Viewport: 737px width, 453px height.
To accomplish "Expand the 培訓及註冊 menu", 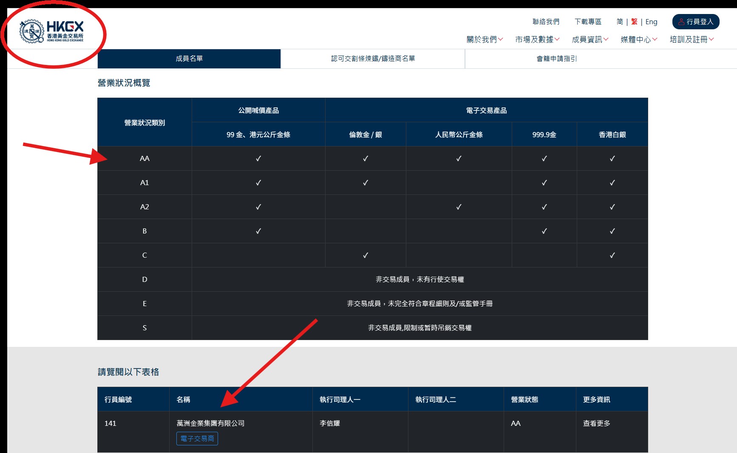I will 692,39.
